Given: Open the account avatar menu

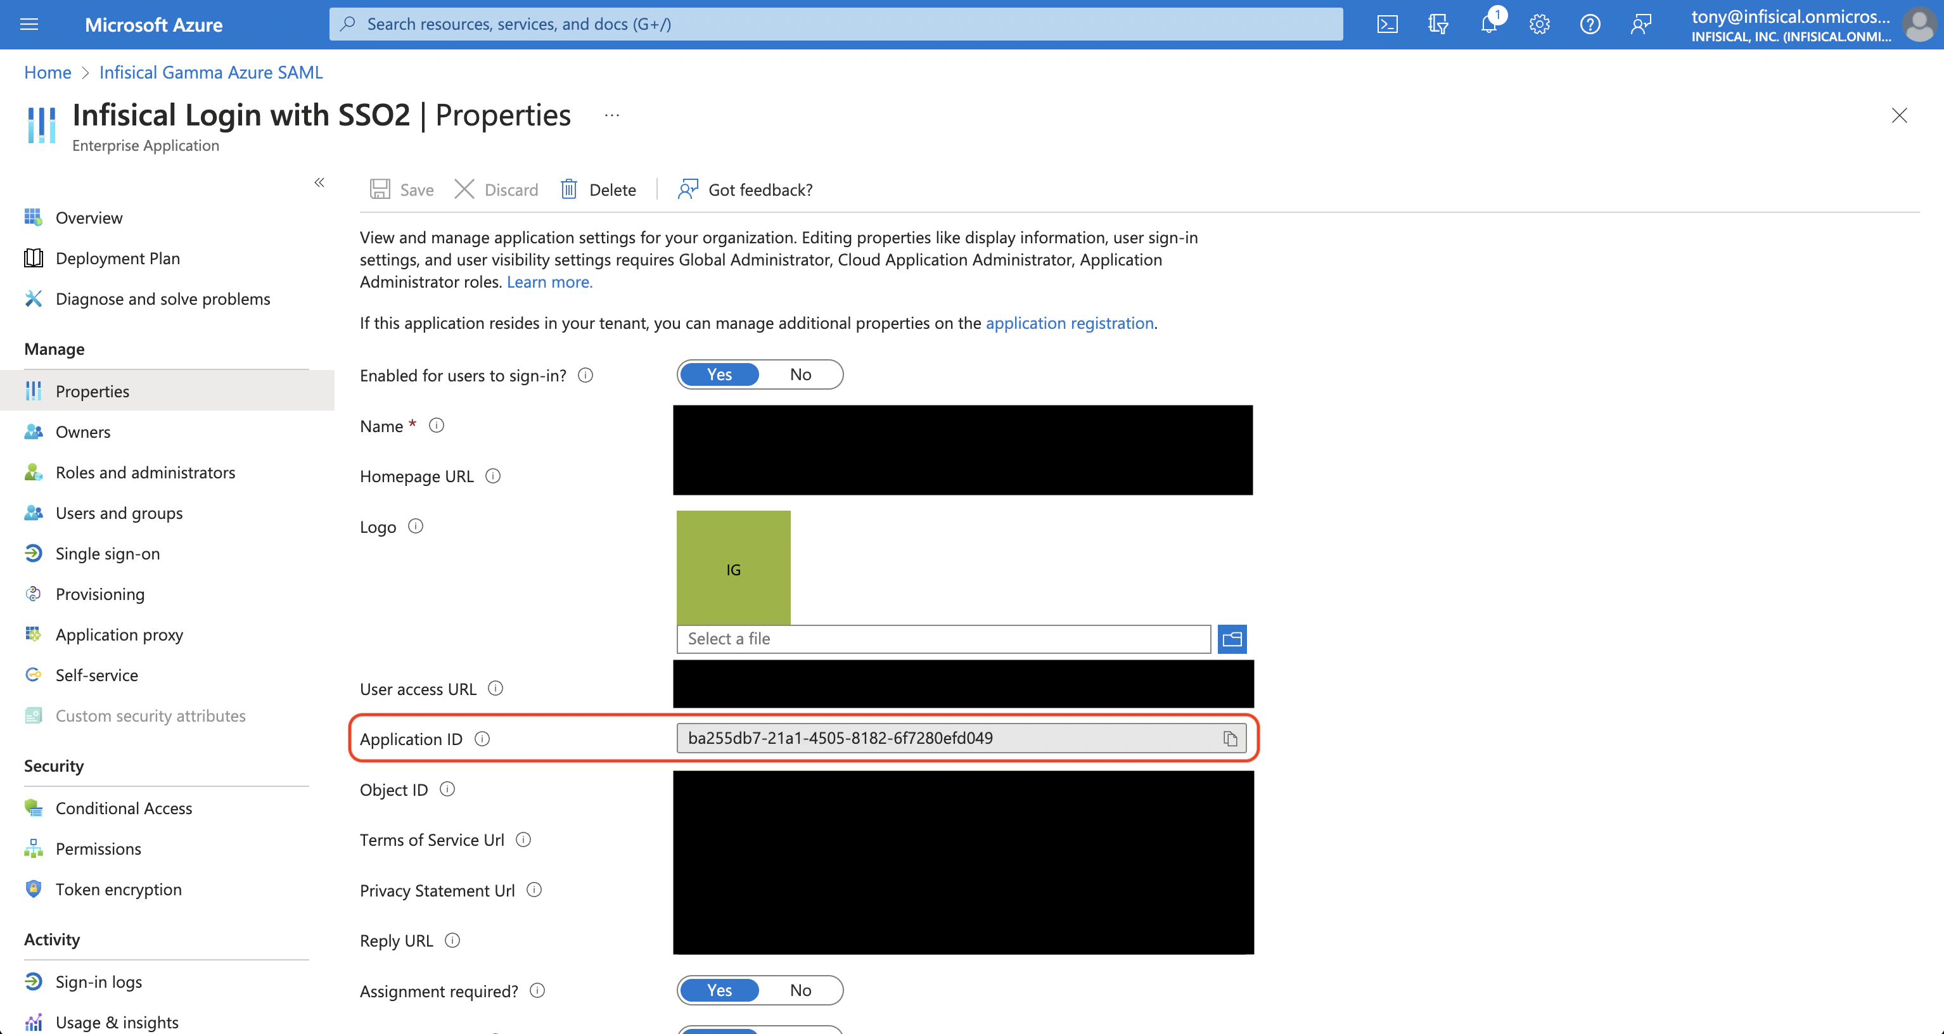Looking at the screenshot, I should tap(1919, 24).
